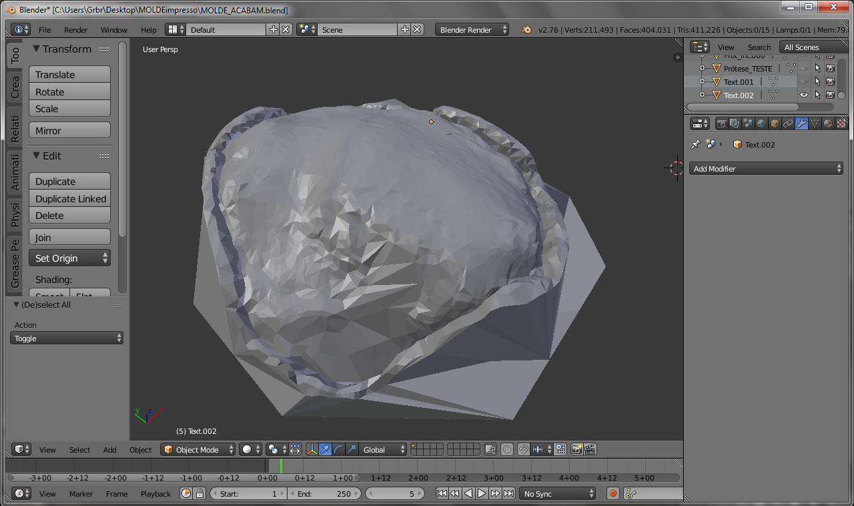Play the animation forward
Viewport: 854px width, 506px height.
482,493
